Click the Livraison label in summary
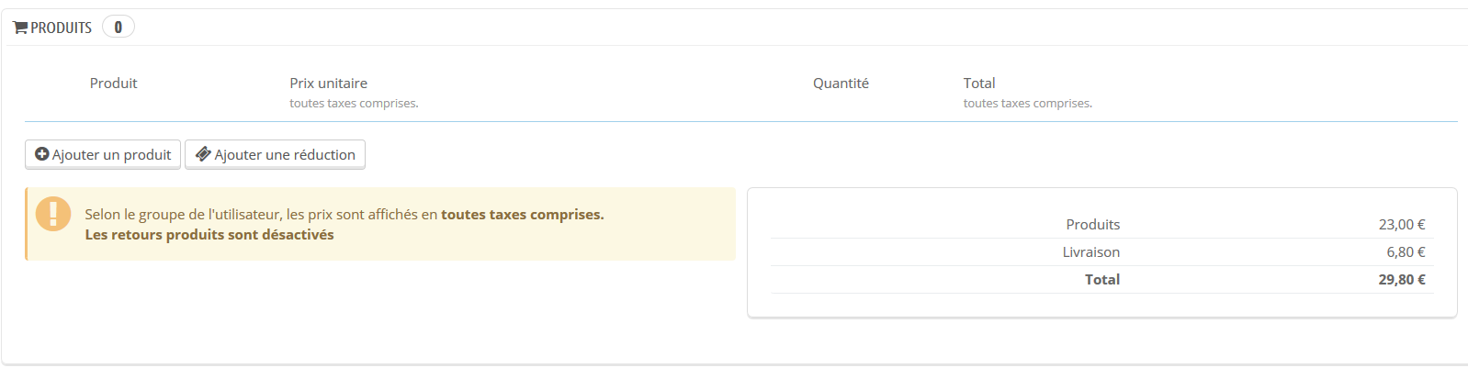The width and height of the screenshot is (1468, 368). [1091, 251]
